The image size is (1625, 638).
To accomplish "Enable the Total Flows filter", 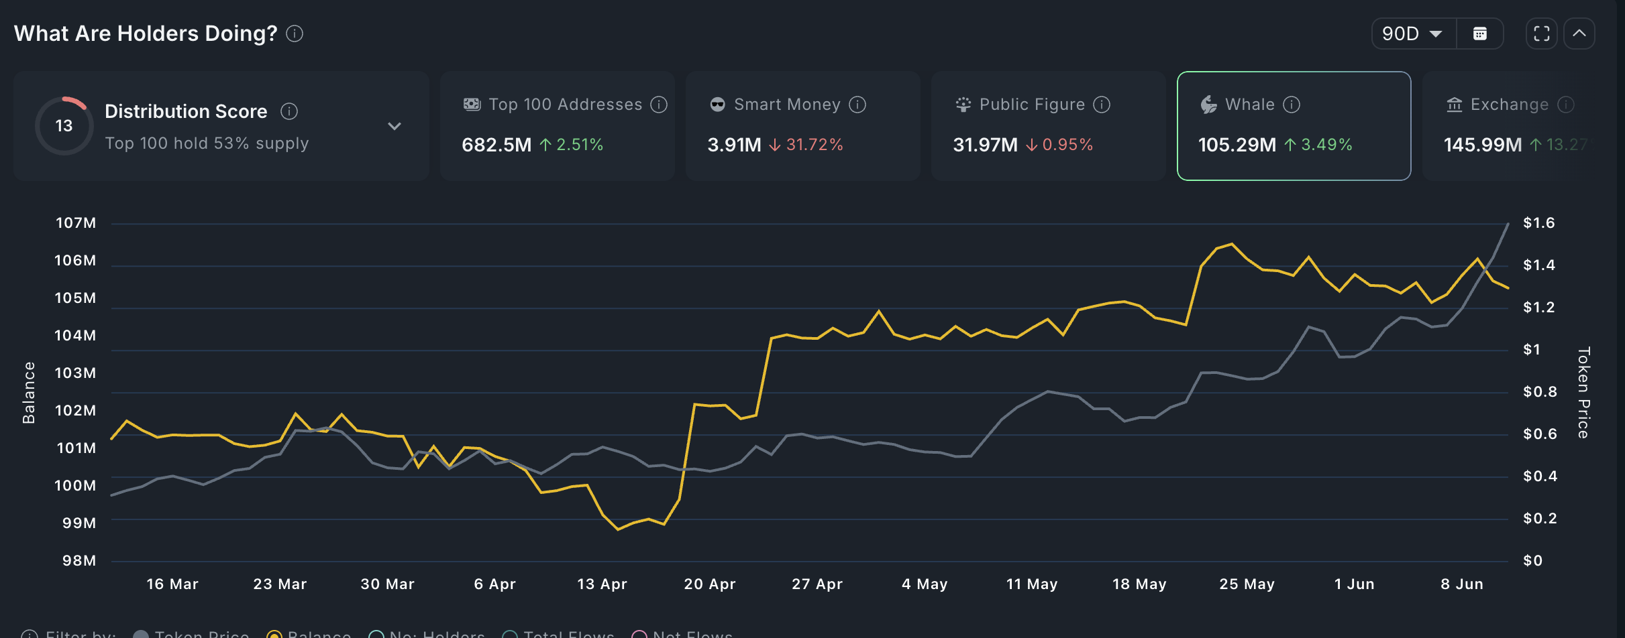I will point(559,633).
